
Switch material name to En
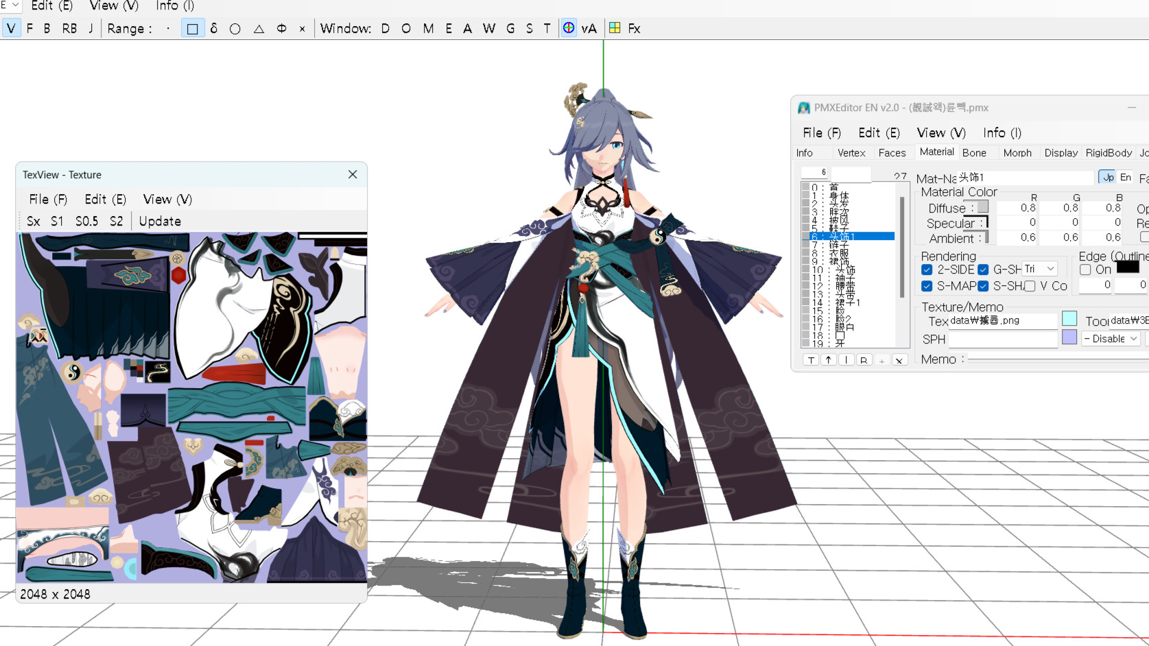(x=1126, y=177)
